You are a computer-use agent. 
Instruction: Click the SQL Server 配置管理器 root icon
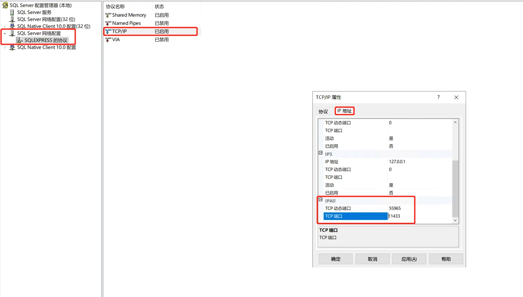5,5
